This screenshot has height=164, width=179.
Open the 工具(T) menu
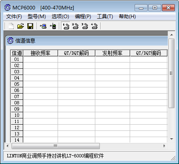pyautogui.click(x=105, y=17)
